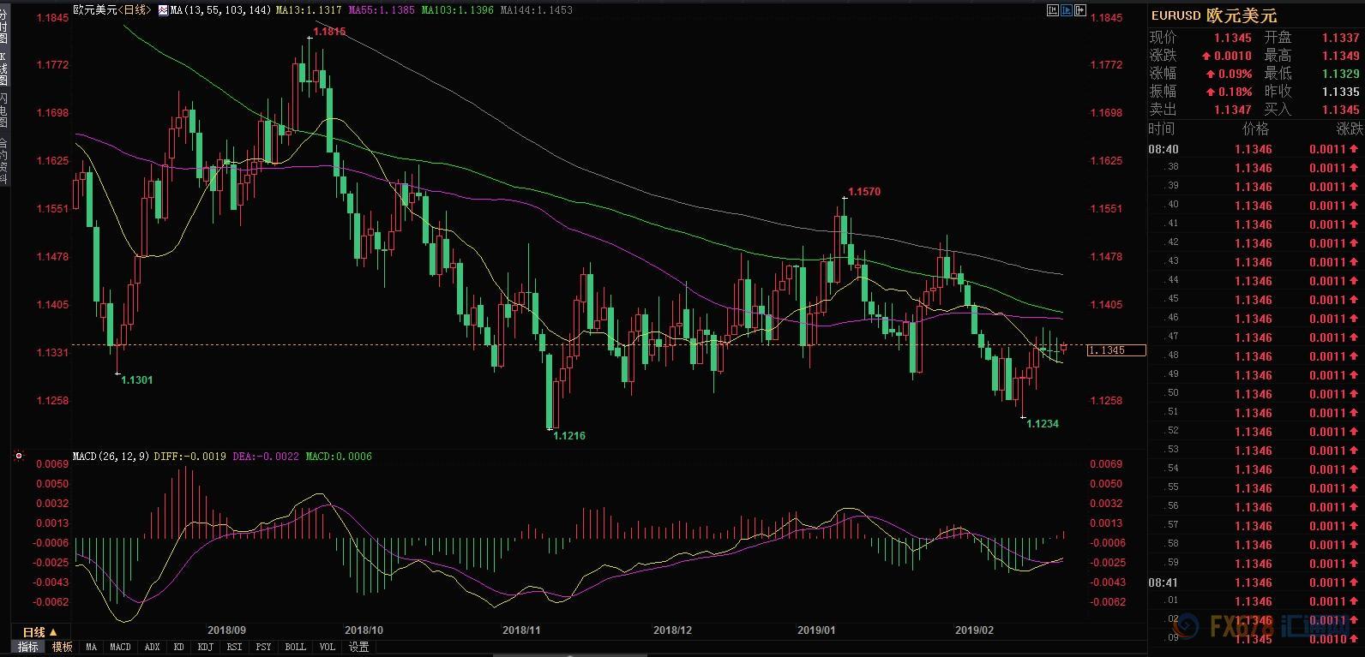Click the 08:41 tick row
Screen dimensions: 1365x657
(x=1256, y=582)
